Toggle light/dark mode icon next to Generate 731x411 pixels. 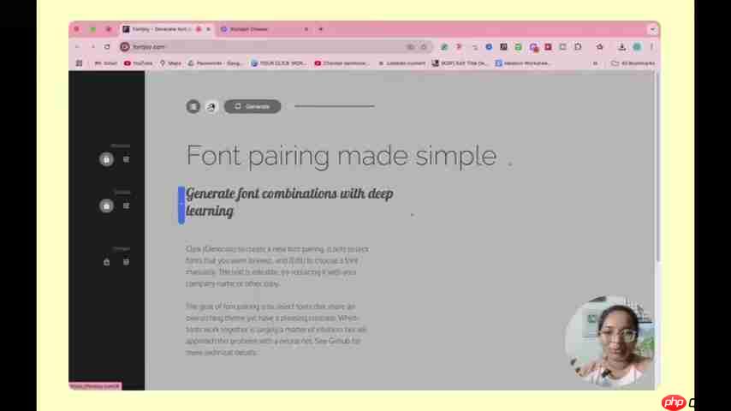coord(211,106)
